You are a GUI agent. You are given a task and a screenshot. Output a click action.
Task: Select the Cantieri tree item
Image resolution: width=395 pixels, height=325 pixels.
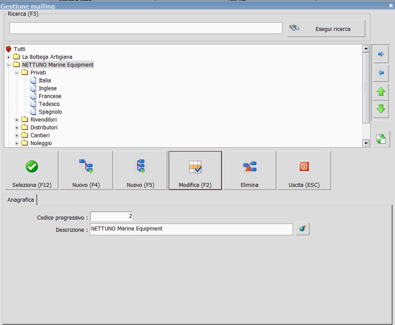40,135
